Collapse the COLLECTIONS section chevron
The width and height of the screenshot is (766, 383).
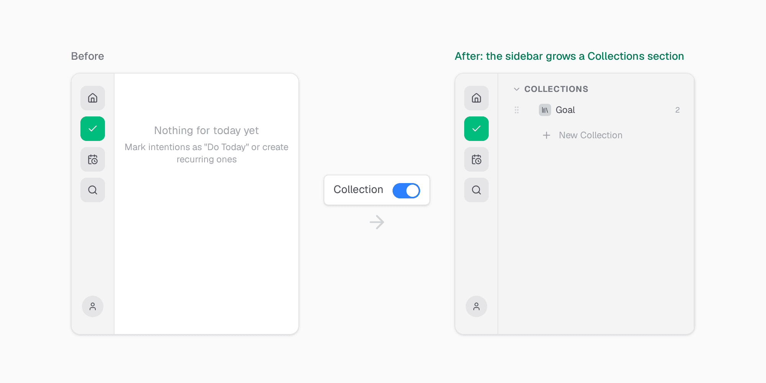[517, 89]
